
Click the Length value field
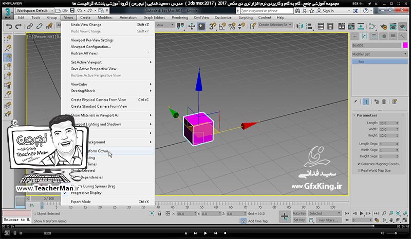click(387, 123)
